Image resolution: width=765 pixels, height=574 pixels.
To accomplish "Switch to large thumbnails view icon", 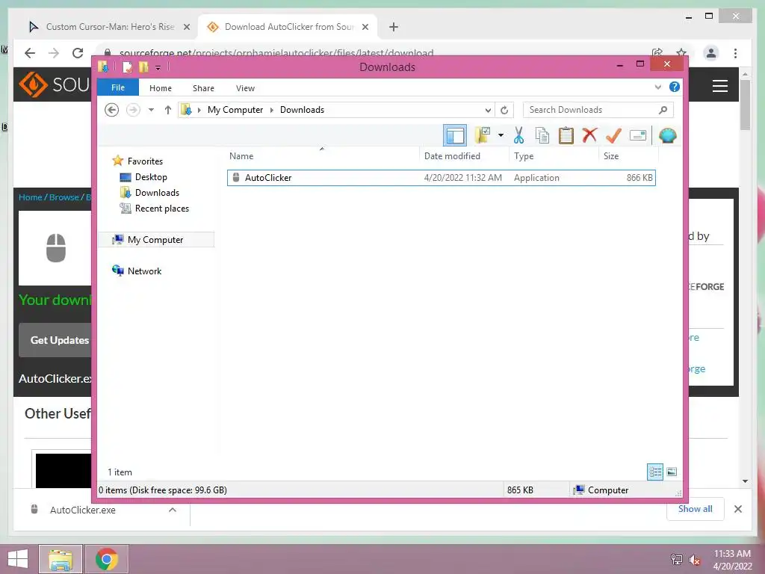I will click(x=672, y=472).
